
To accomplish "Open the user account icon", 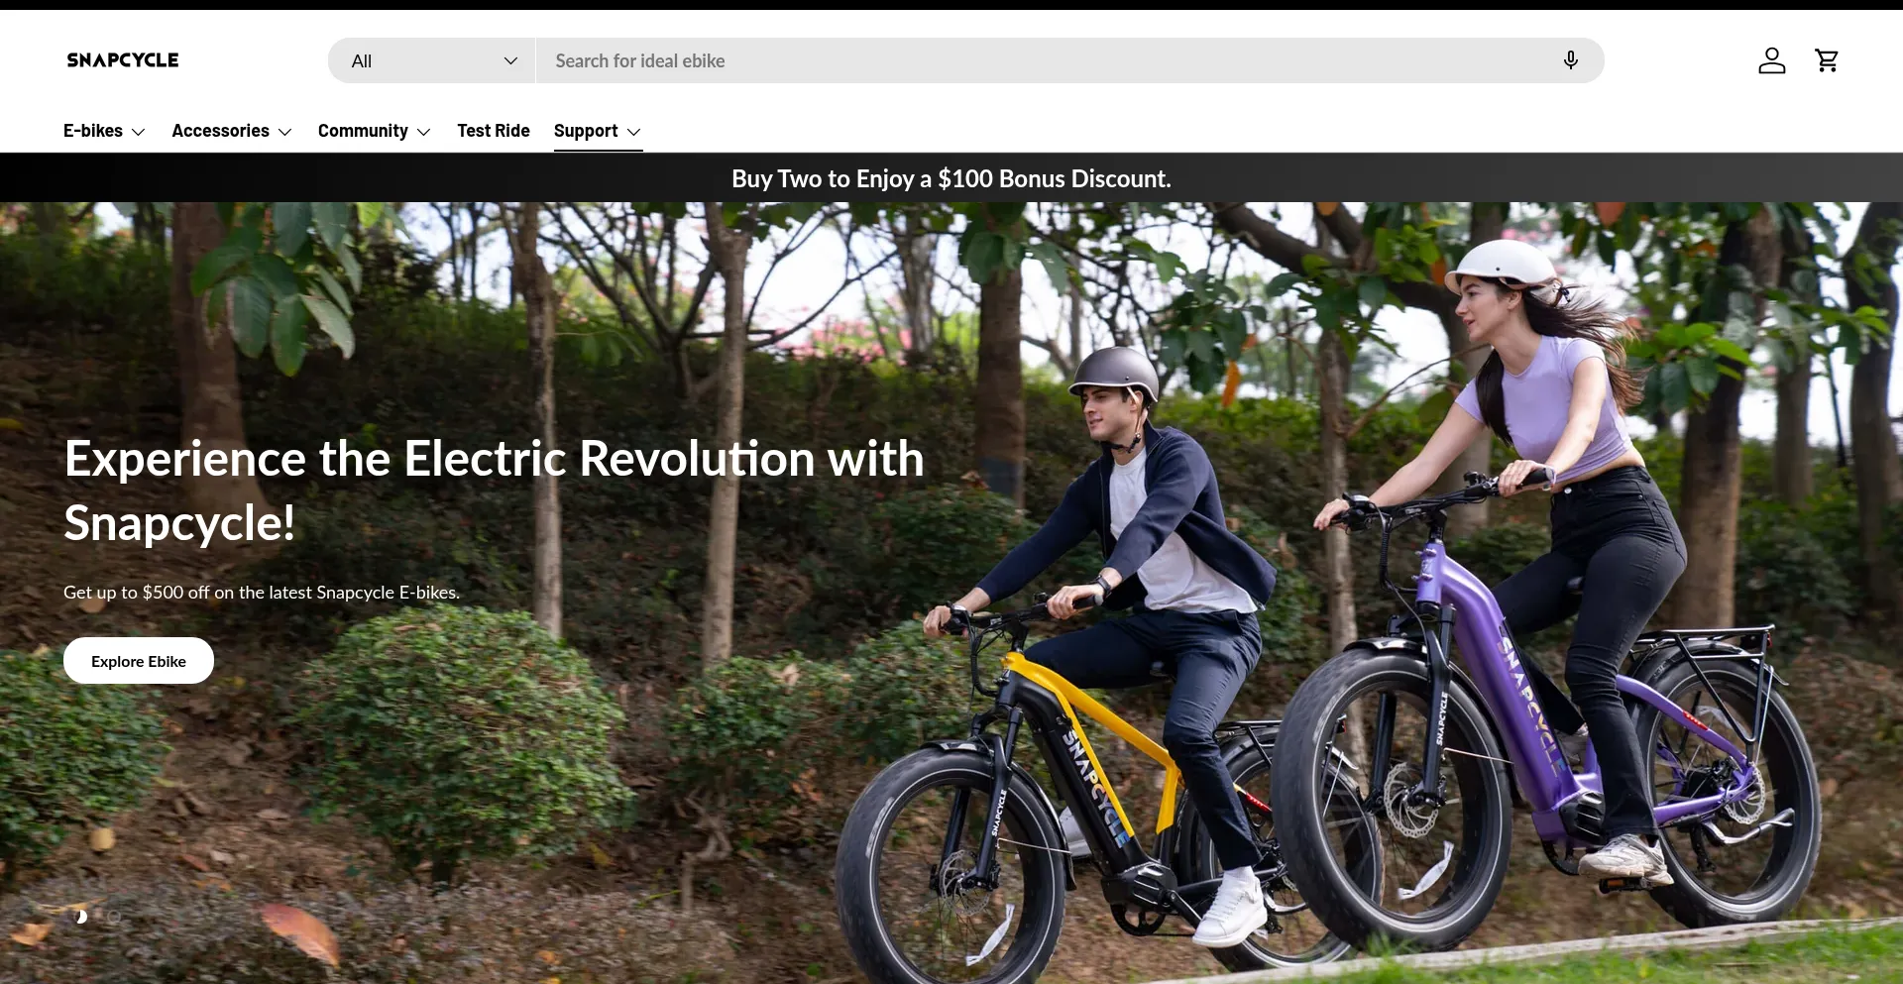I will click(x=1771, y=60).
